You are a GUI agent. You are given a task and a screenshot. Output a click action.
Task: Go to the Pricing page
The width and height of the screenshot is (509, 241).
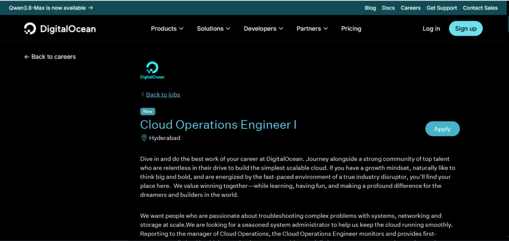tap(351, 28)
